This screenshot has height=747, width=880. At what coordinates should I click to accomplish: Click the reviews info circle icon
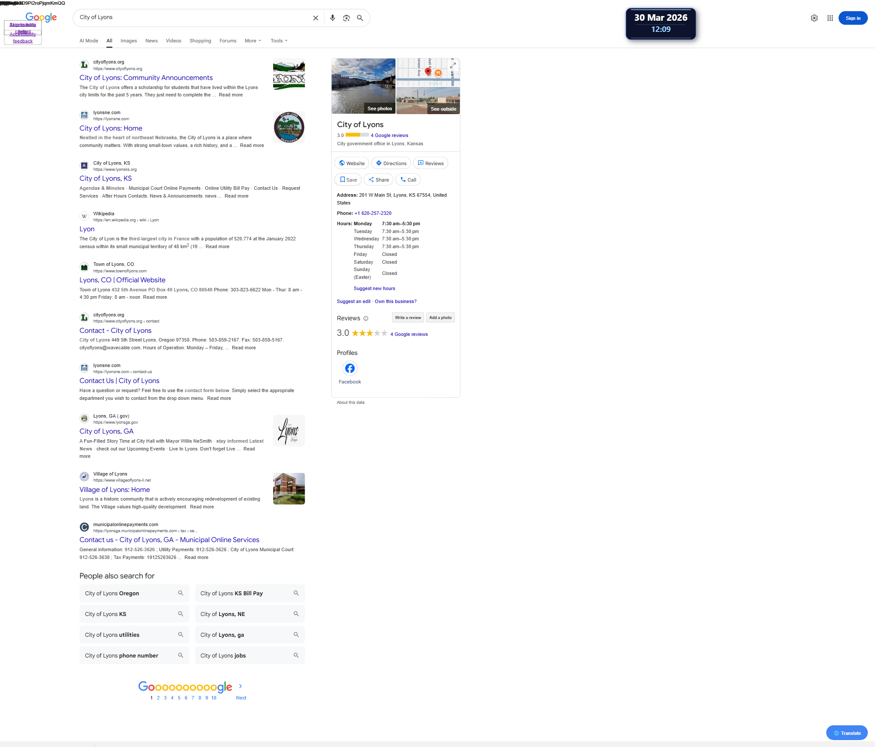tap(366, 319)
